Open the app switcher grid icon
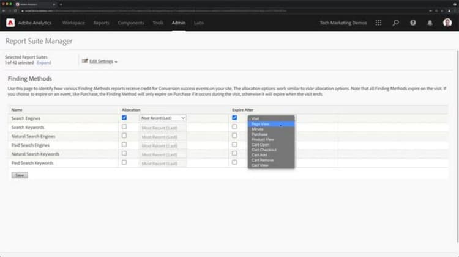Viewport: 459px width, 257px height. click(x=378, y=23)
